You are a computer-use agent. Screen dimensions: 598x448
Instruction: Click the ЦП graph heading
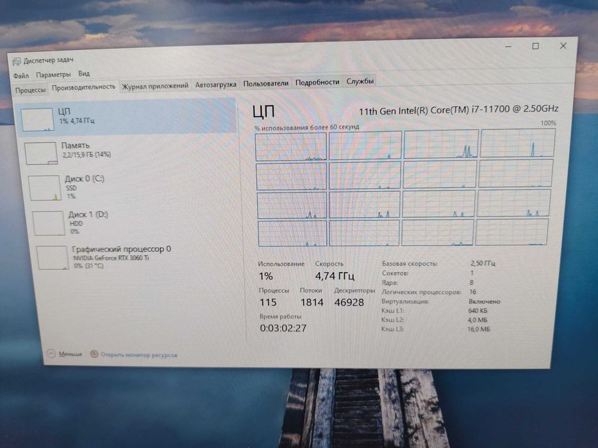tap(263, 111)
